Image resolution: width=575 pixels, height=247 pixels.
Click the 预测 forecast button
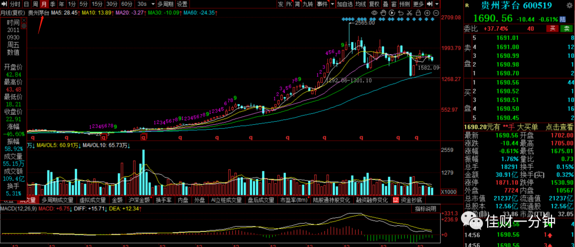tap(405, 4)
